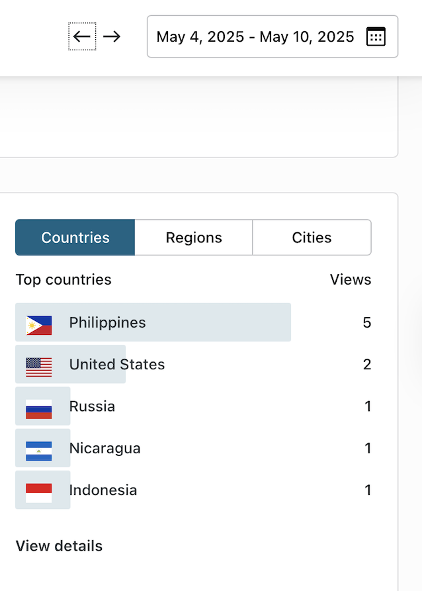422x591 pixels.
Task: Click the Nicaragua flag icon
Action: 39,450
